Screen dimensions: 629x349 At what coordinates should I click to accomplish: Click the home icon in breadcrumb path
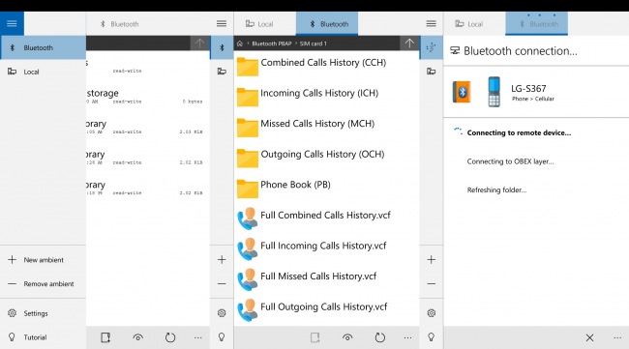pyautogui.click(x=240, y=44)
